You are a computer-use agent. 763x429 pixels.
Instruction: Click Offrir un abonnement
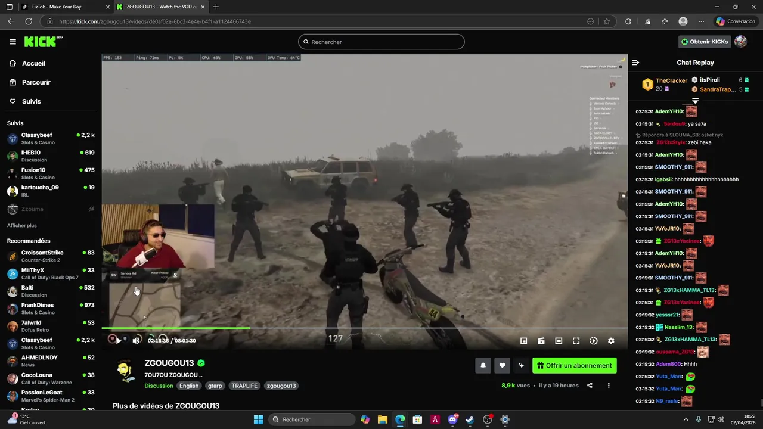tap(575, 366)
